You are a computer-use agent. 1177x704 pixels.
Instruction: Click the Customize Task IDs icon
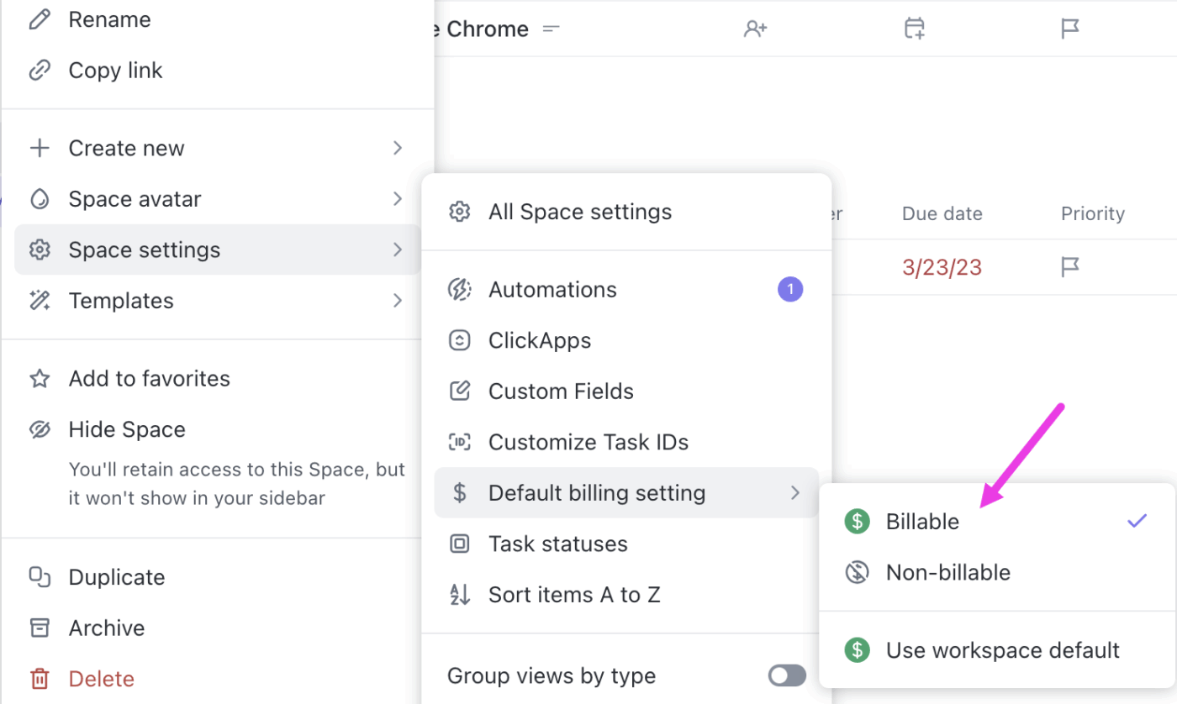pyautogui.click(x=459, y=442)
